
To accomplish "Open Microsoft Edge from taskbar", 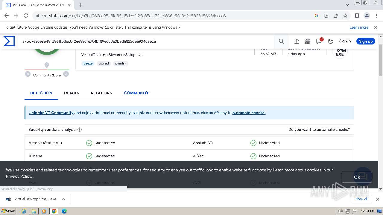I will point(64,211).
